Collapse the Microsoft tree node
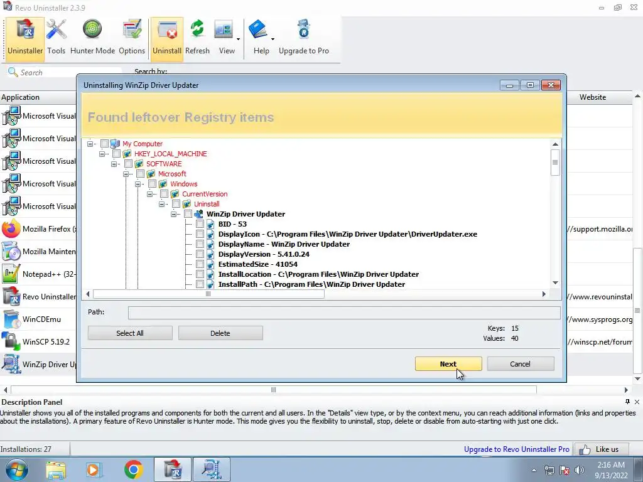This screenshot has width=643, height=482. coord(126,174)
